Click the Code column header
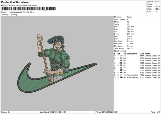161x114 pixels. (x=142, y=53)
